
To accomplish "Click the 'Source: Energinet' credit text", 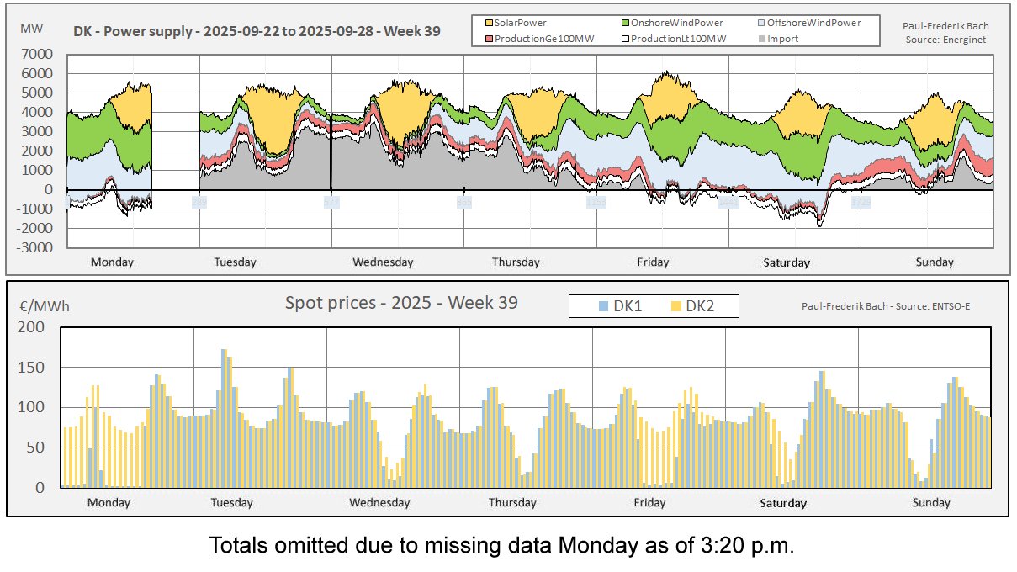I will click(945, 39).
